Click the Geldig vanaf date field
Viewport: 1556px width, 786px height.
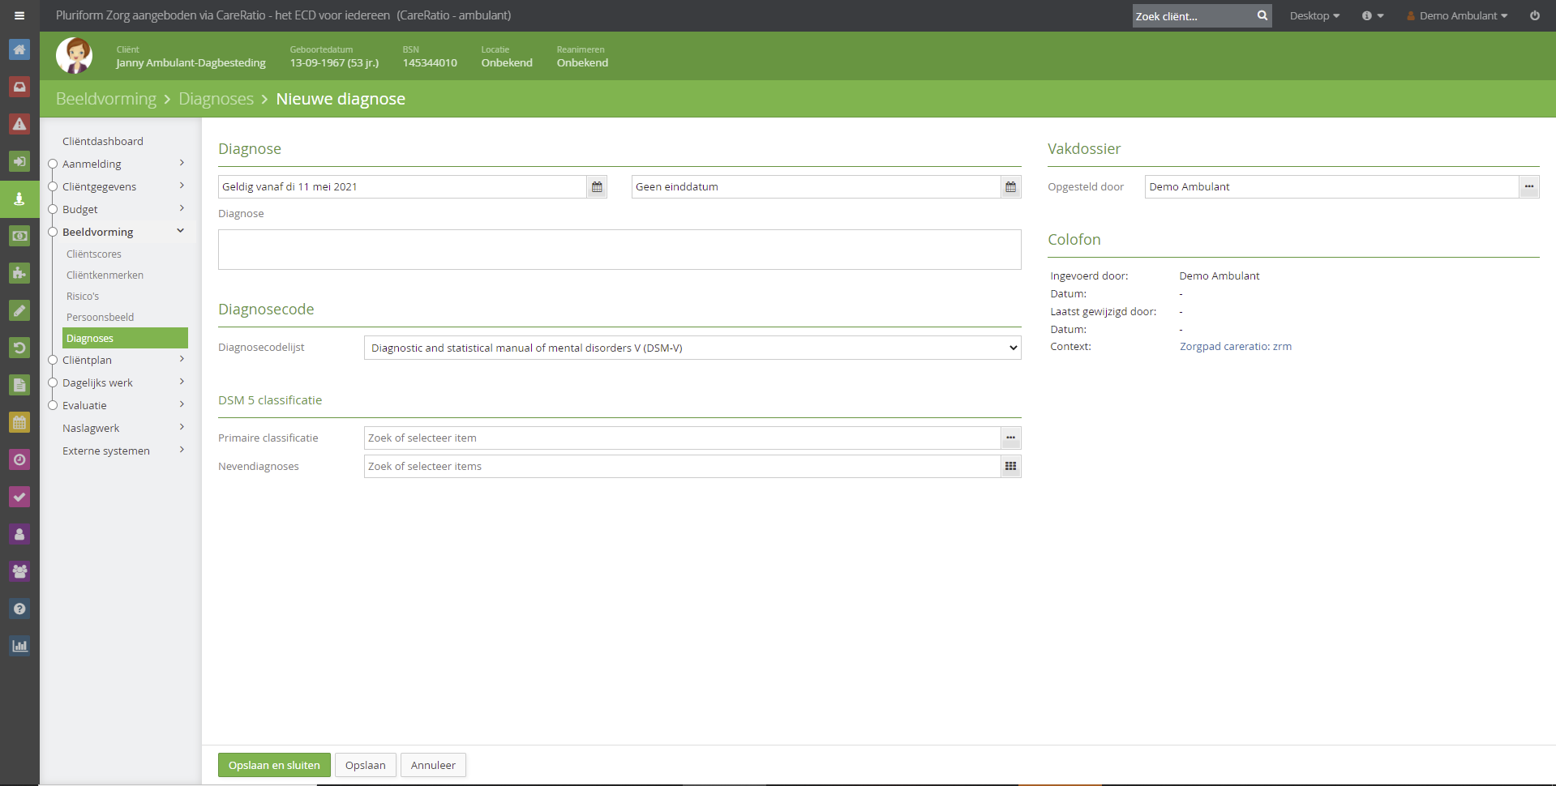click(x=402, y=187)
